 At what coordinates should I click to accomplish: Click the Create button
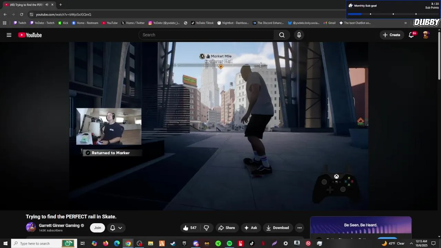(391, 35)
